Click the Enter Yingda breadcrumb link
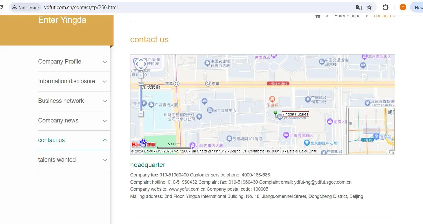 click(347, 16)
